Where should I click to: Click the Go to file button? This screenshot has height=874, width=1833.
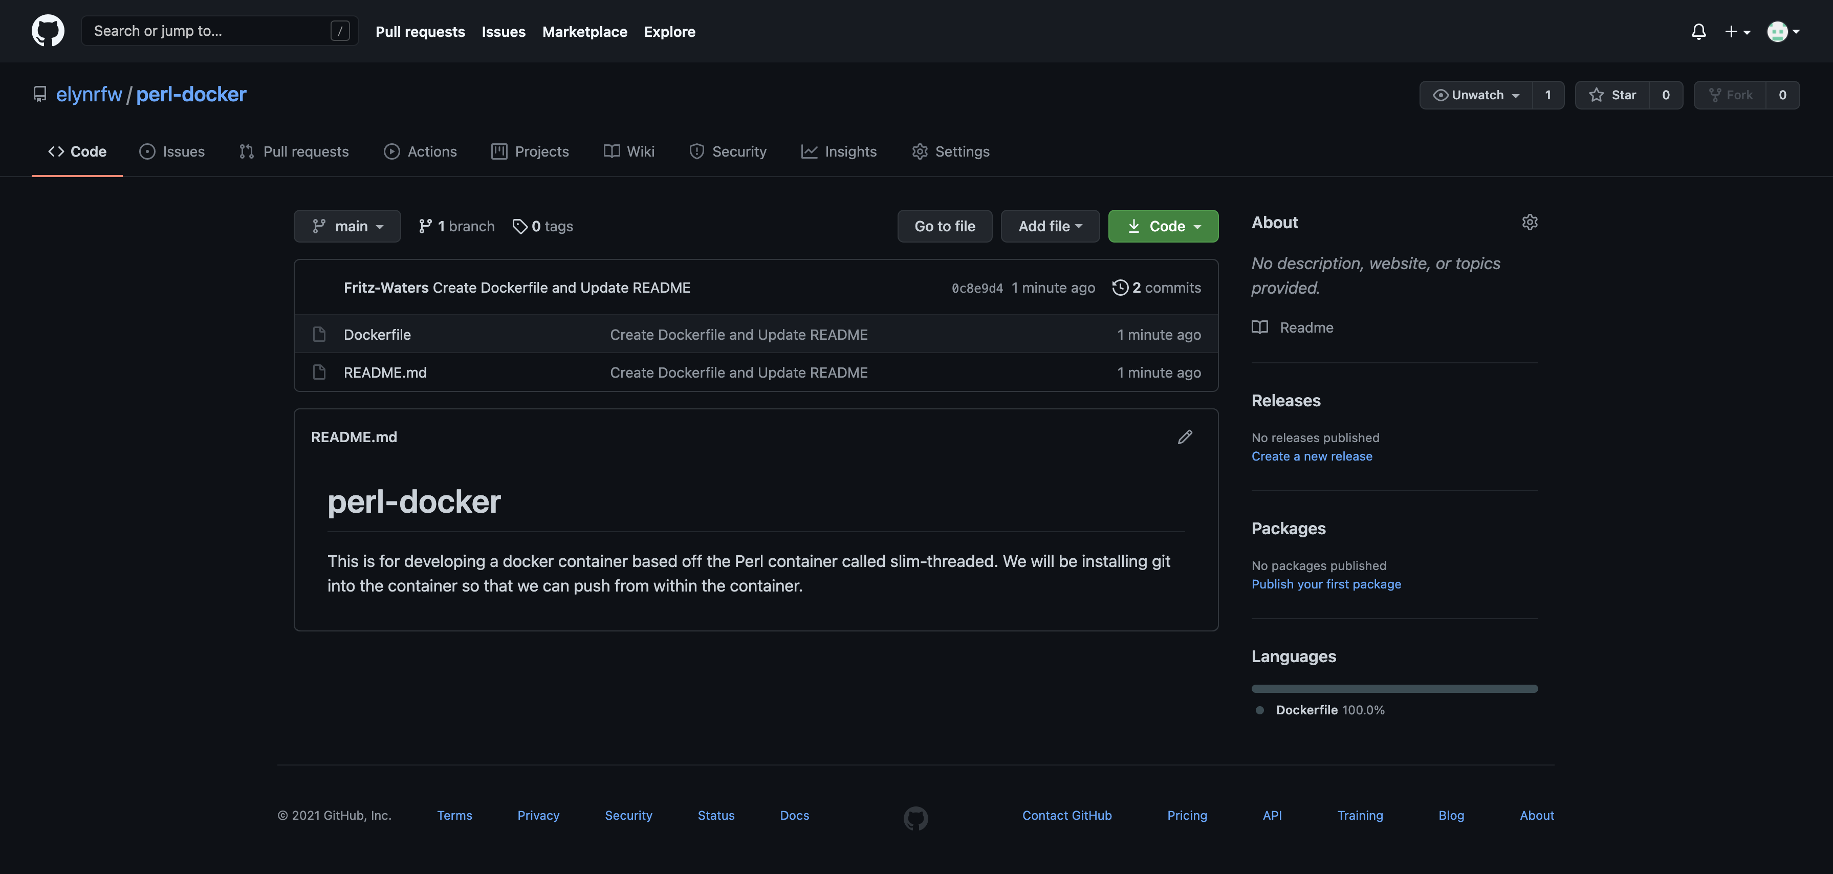point(944,226)
